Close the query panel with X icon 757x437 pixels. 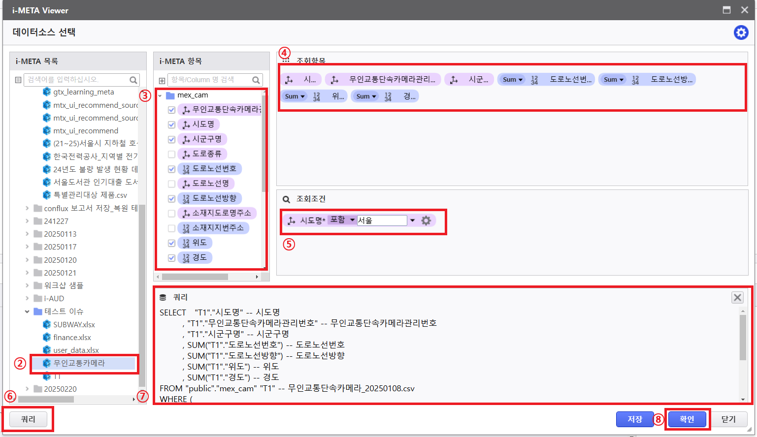pyautogui.click(x=737, y=297)
